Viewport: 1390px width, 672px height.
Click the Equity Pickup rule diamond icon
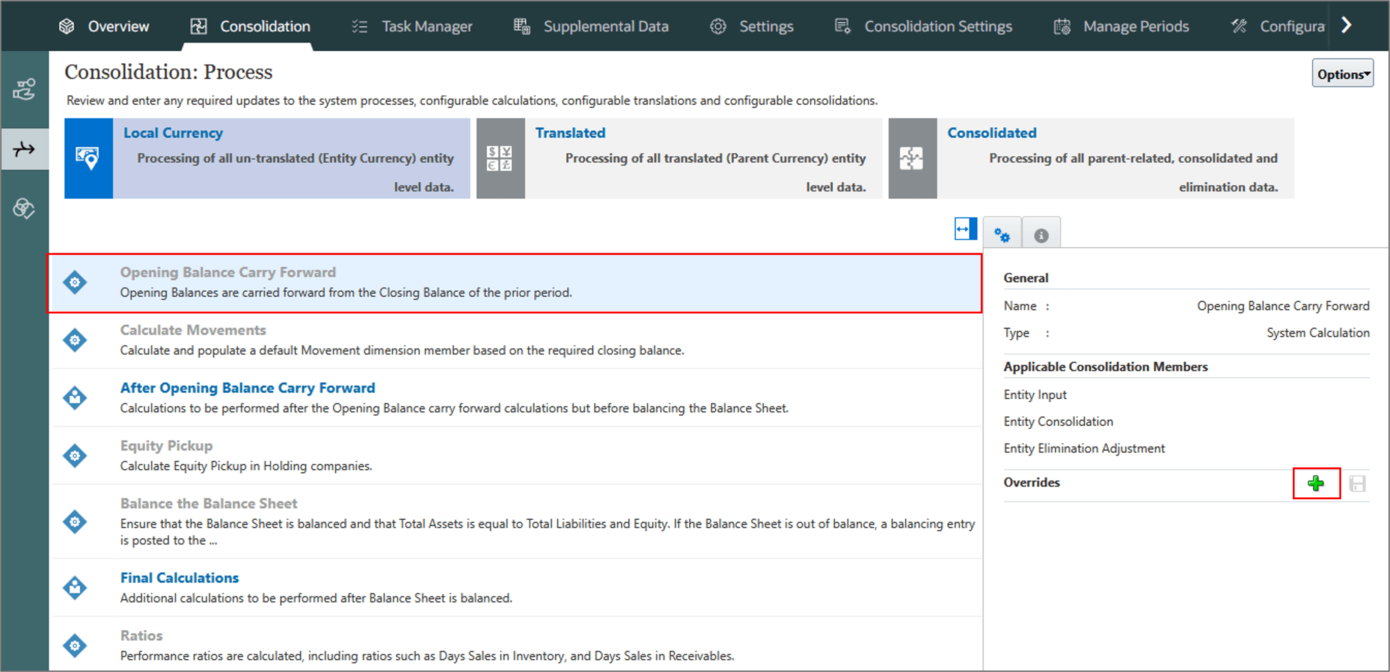74,456
